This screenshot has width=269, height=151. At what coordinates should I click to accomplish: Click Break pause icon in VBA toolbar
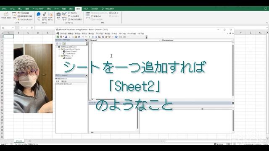(x=93, y=37)
